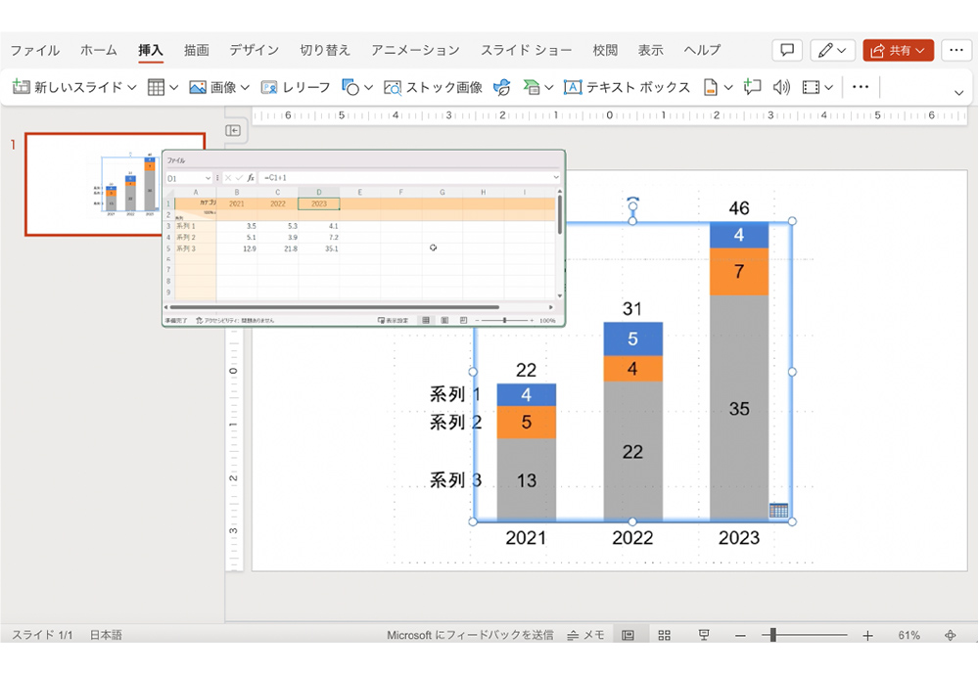Fit slide to current window
Viewport: 979px width, 675px height.
point(950,635)
